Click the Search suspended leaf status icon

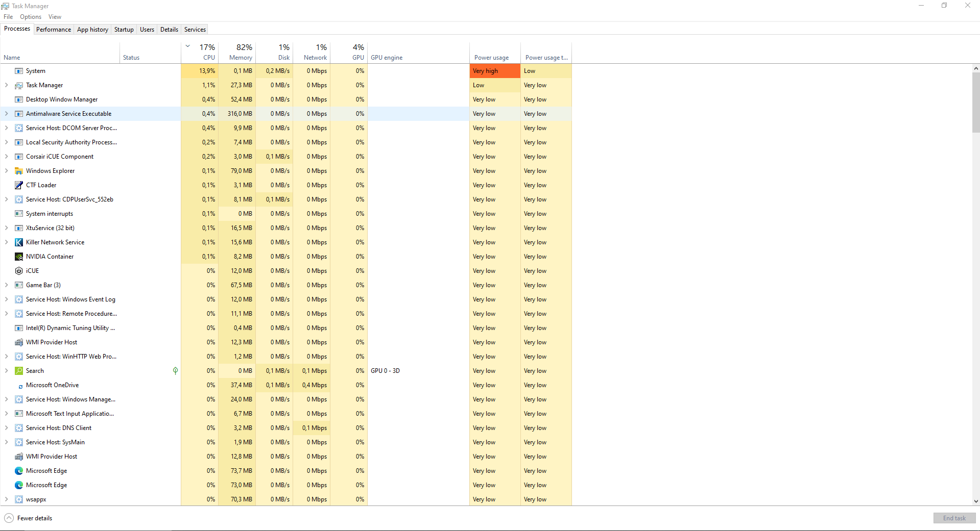pos(175,371)
